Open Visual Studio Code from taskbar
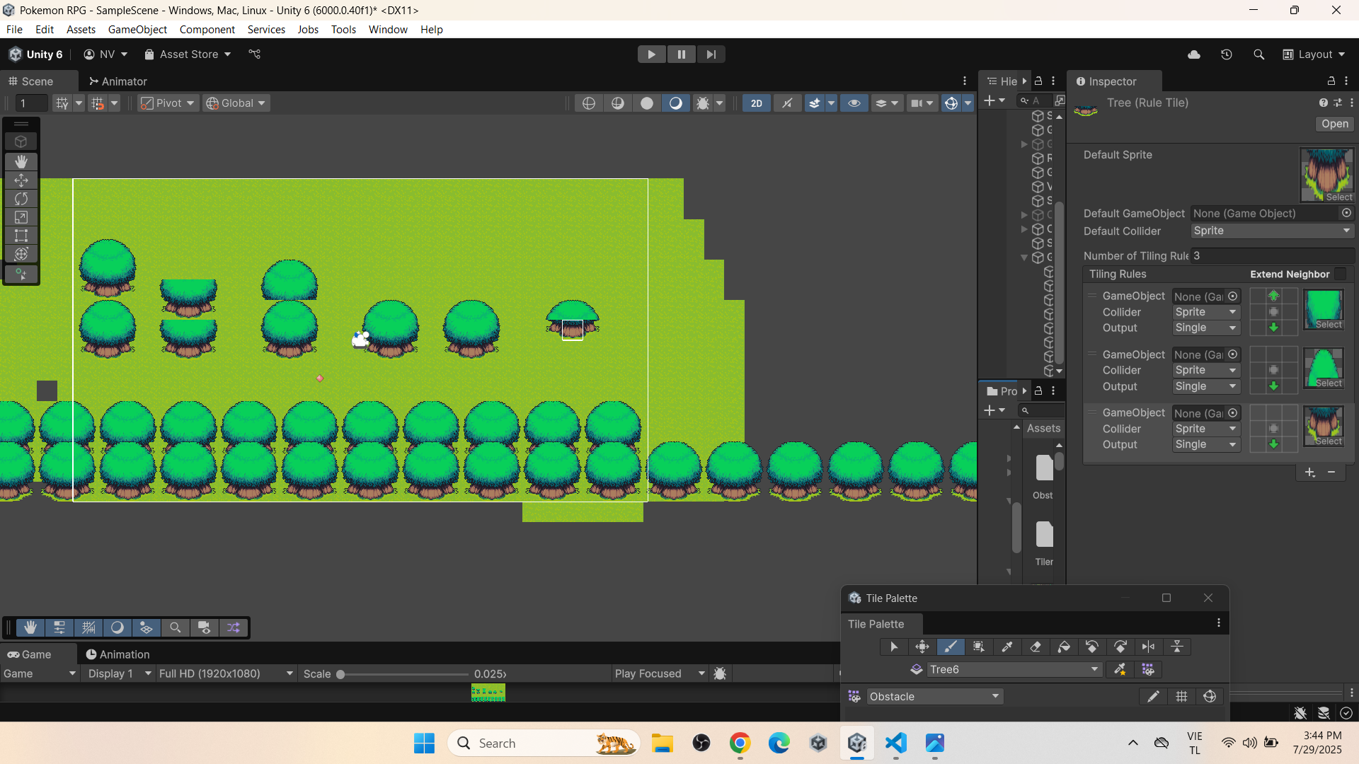This screenshot has height=764, width=1359. pyautogui.click(x=896, y=743)
